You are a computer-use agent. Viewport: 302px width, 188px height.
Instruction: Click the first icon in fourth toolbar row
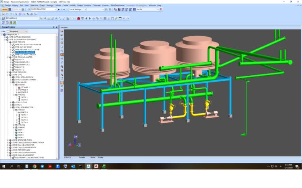coord(3,23)
